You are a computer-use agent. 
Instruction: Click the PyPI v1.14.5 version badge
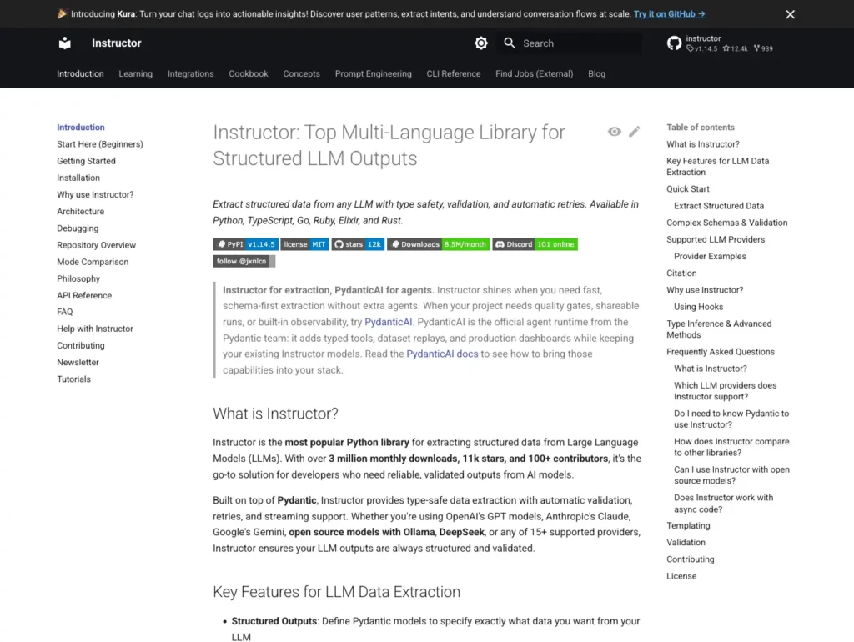(245, 244)
